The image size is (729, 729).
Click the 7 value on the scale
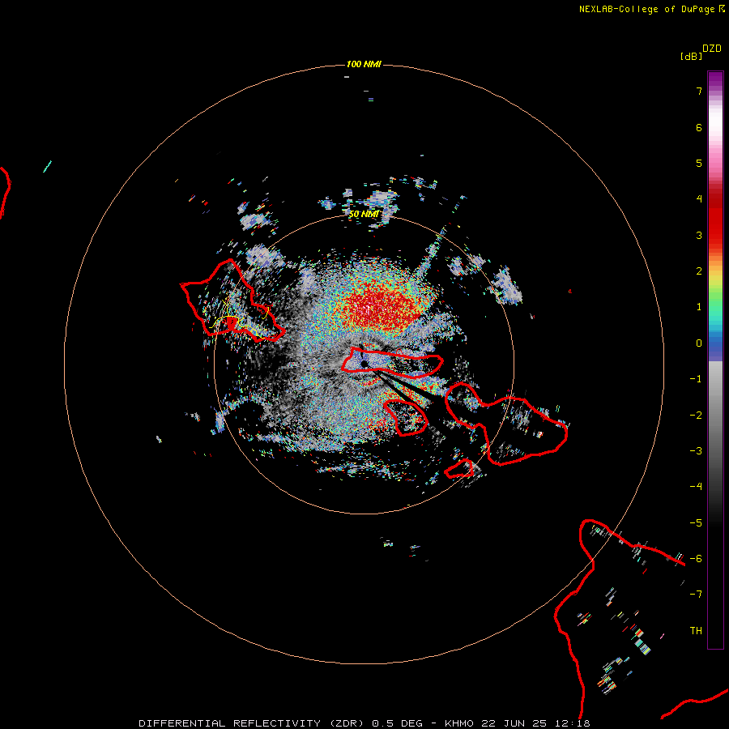pos(699,91)
